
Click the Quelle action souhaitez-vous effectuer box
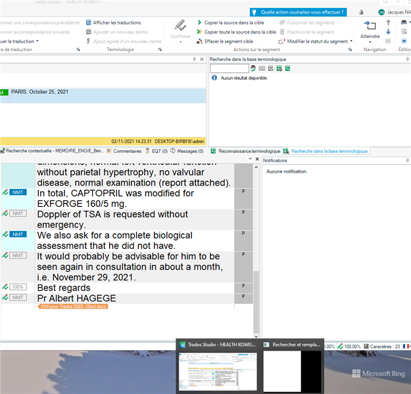pyautogui.click(x=299, y=12)
